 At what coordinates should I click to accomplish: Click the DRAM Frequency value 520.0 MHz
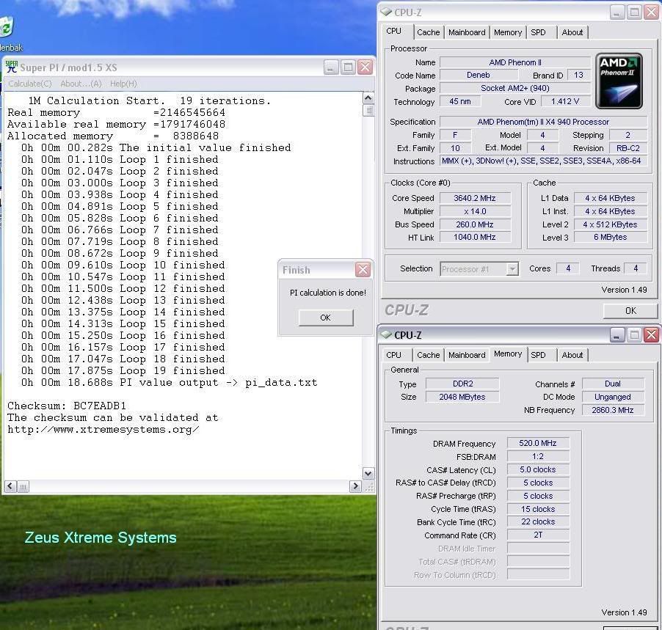(x=538, y=443)
